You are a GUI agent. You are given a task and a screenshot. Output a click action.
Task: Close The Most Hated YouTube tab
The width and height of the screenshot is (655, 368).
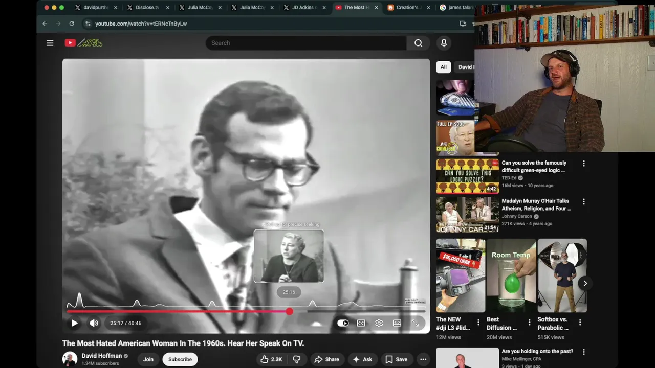[x=376, y=8]
